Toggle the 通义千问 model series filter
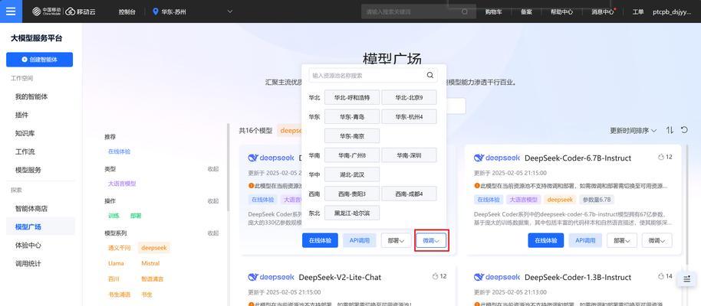This screenshot has height=306, width=701. pos(119,248)
